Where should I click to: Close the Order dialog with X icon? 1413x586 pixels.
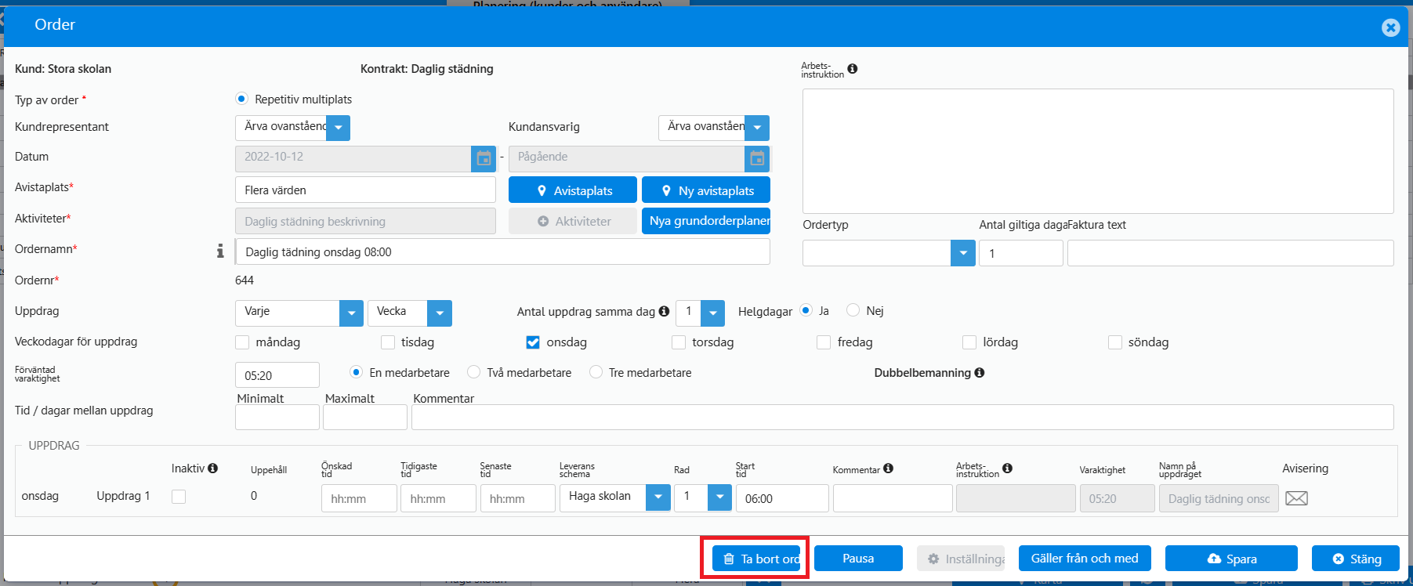tap(1390, 27)
